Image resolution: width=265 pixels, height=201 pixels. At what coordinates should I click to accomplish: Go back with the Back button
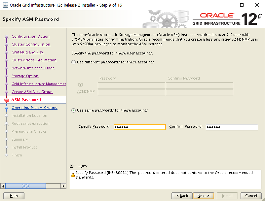pyautogui.click(x=182, y=196)
